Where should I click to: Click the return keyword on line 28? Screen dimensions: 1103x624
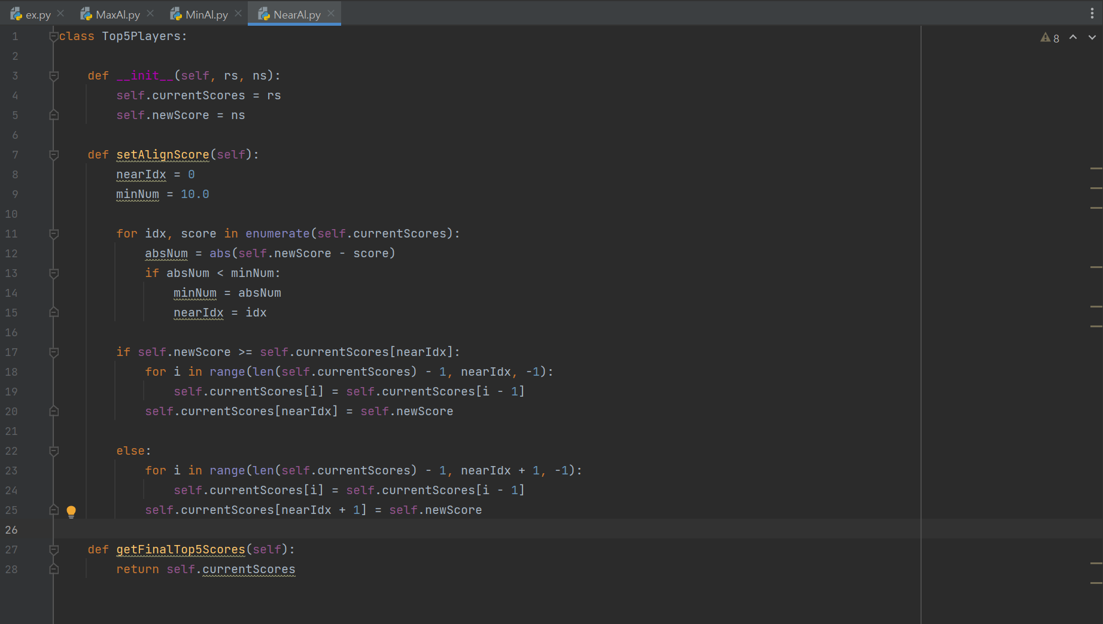point(138,569)
